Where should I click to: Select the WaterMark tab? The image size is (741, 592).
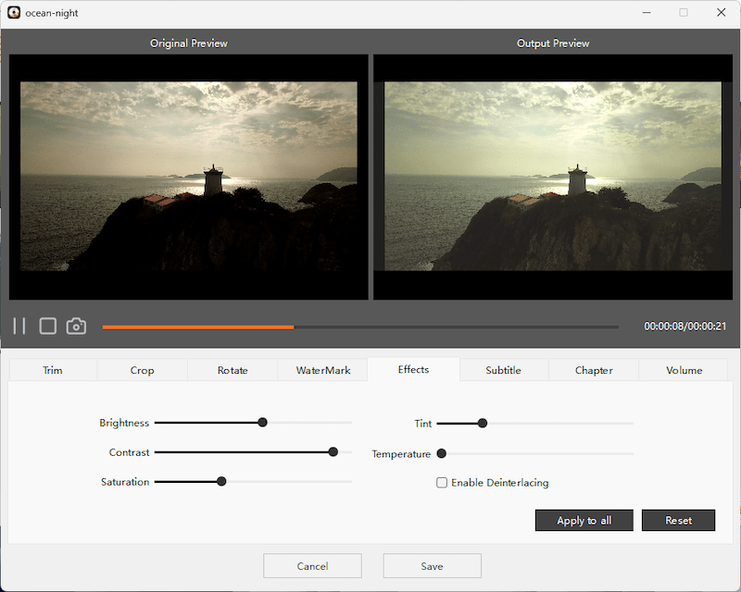click(323, 370)
